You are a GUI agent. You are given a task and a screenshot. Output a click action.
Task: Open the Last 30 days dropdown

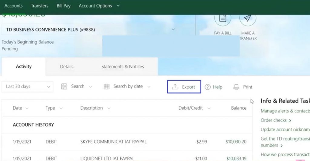pyautogui.click(x=28, y=87)
